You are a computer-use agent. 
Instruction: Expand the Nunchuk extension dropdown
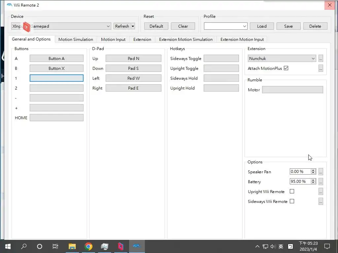coord(313,59)
